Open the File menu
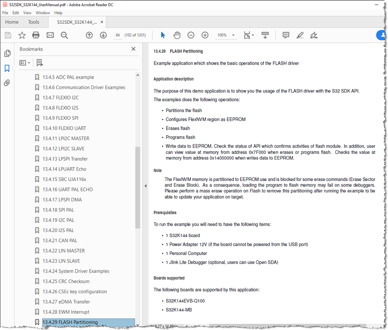This screenshot has height=330, width=388. coord(5,13)
